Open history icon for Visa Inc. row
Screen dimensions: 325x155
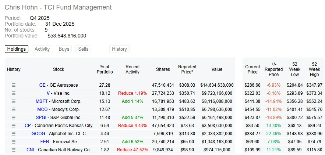click(14, 93)
